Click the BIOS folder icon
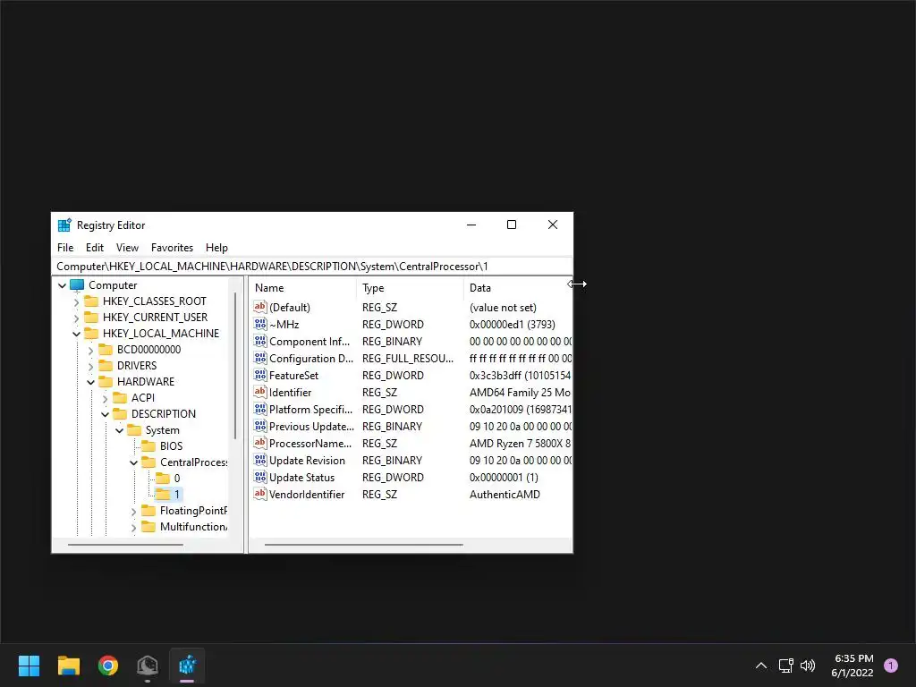916x687 pixels. [148, 446]
